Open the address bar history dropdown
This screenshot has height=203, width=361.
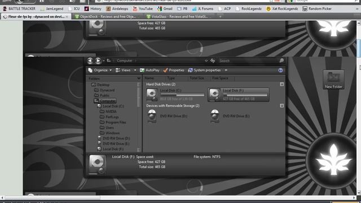pos(206,61)
